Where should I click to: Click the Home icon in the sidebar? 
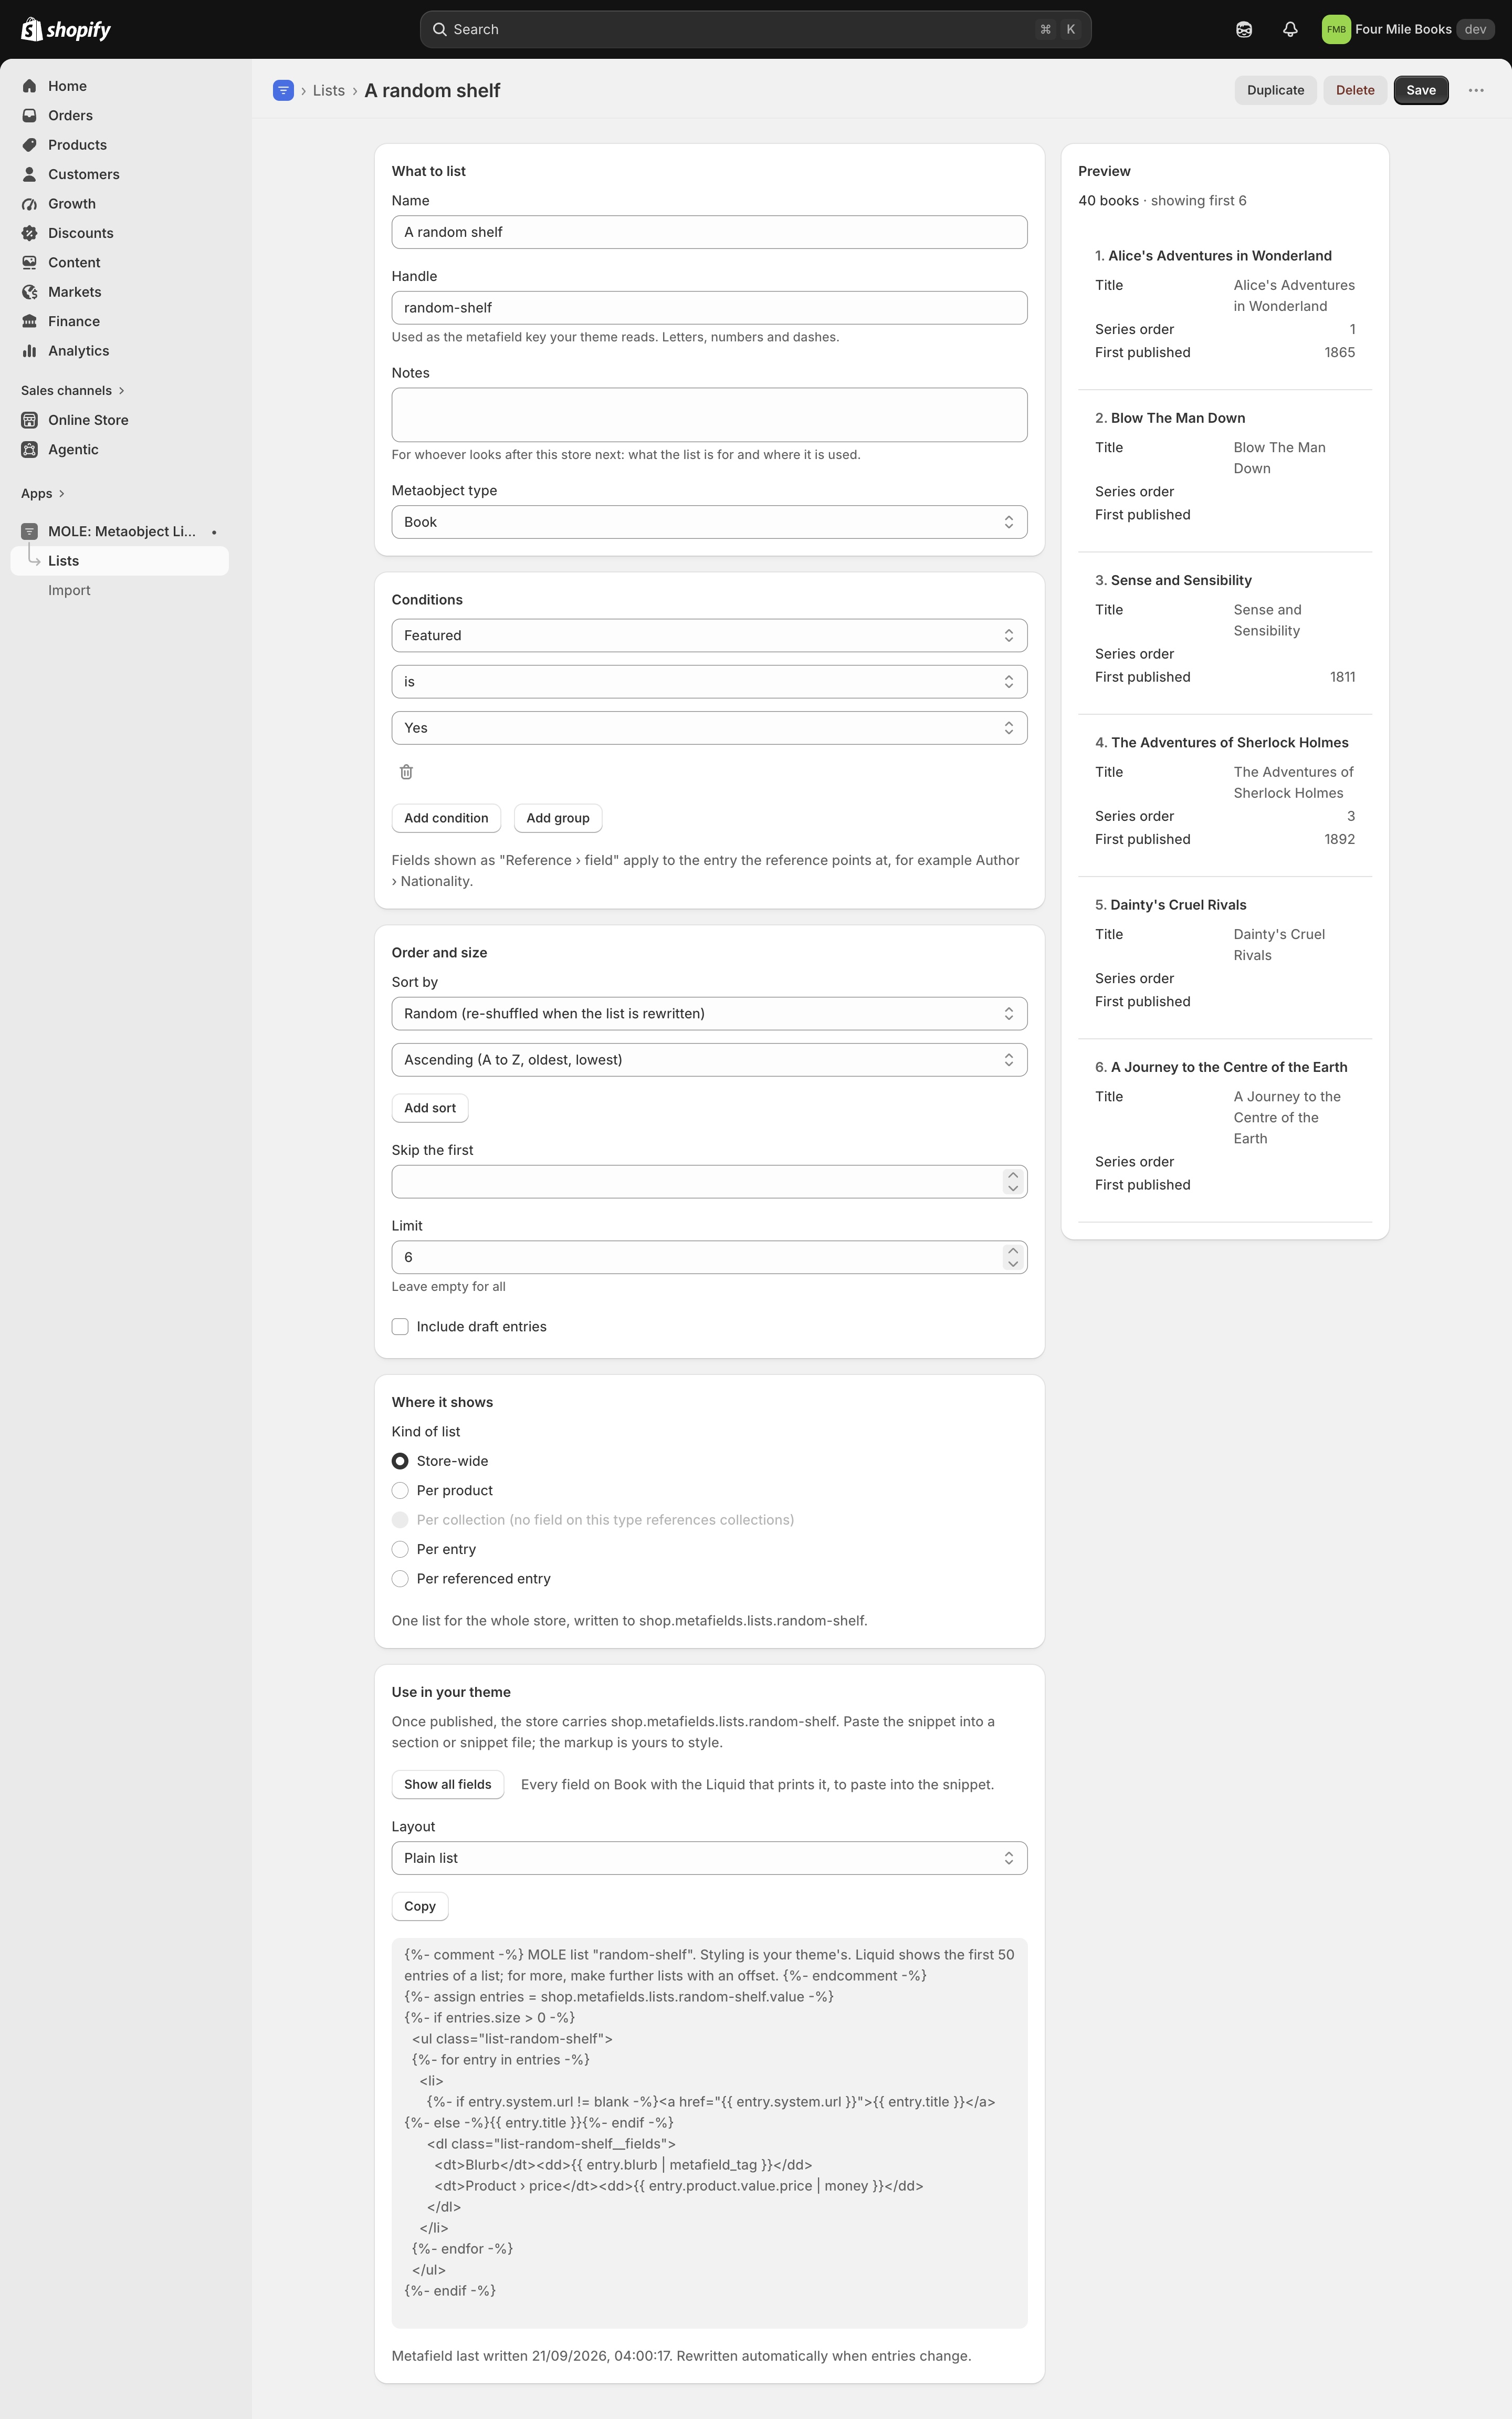(x=30, y=86)
